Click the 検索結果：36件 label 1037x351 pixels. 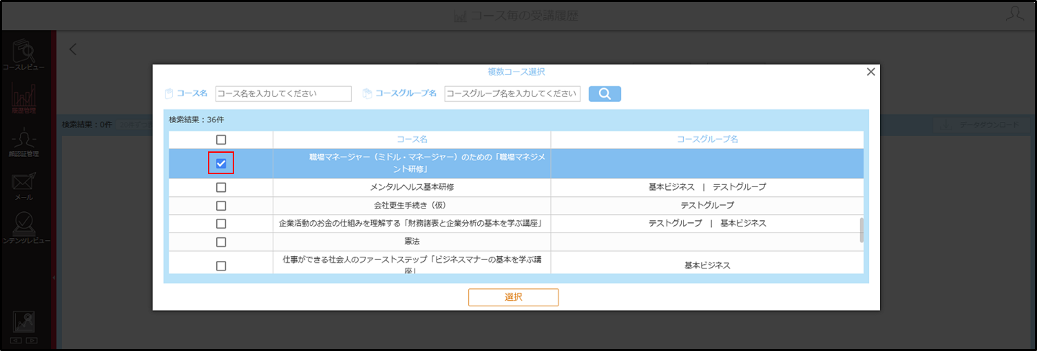[x=196, y=120]
